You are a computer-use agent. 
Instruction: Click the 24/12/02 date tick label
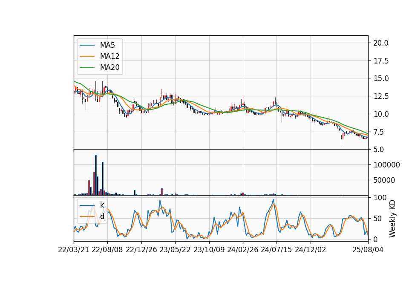[311, 250]
